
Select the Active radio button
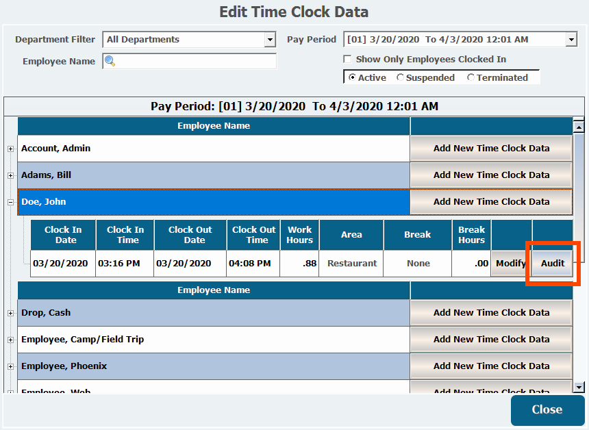352,78
